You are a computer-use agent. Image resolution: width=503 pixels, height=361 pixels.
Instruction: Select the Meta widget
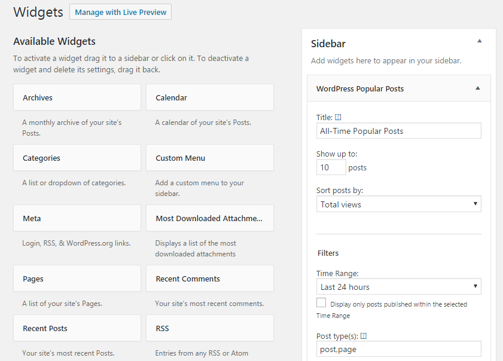point(77,218)
